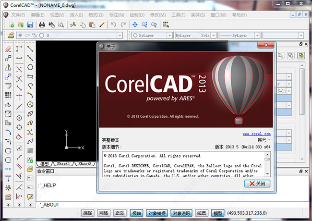Toggle the 捕捉 snap button
The width and height of the screenshot is (312, 221).
[x=87, y=213]
